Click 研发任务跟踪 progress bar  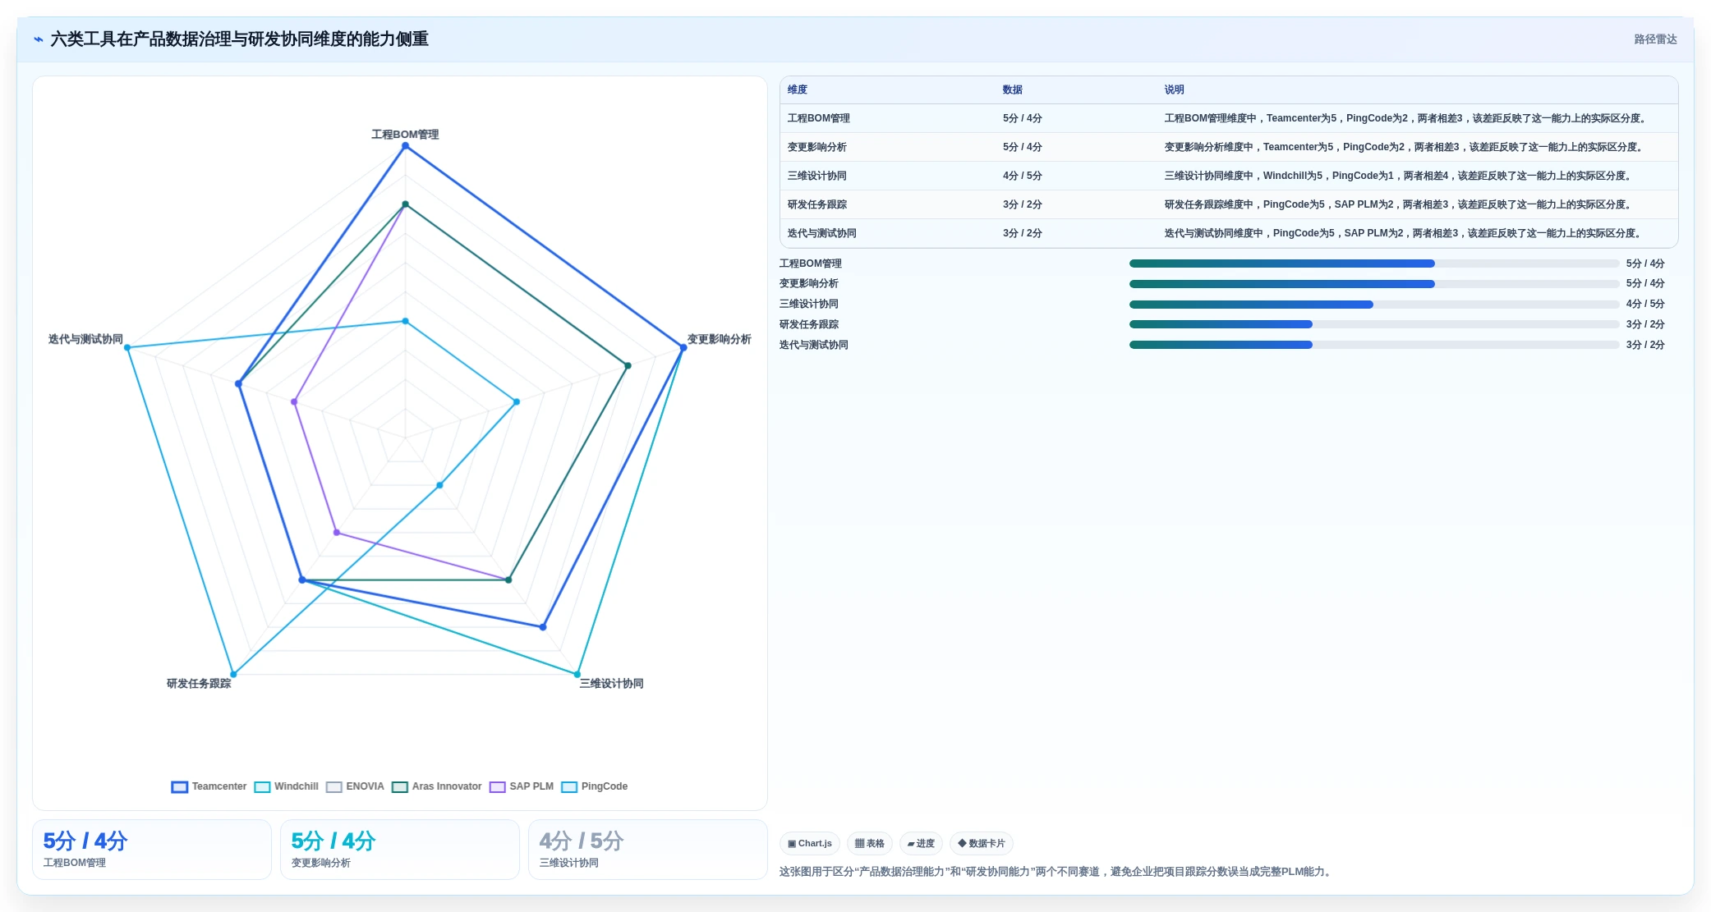pyautogui.click(x=1374, y=324)
